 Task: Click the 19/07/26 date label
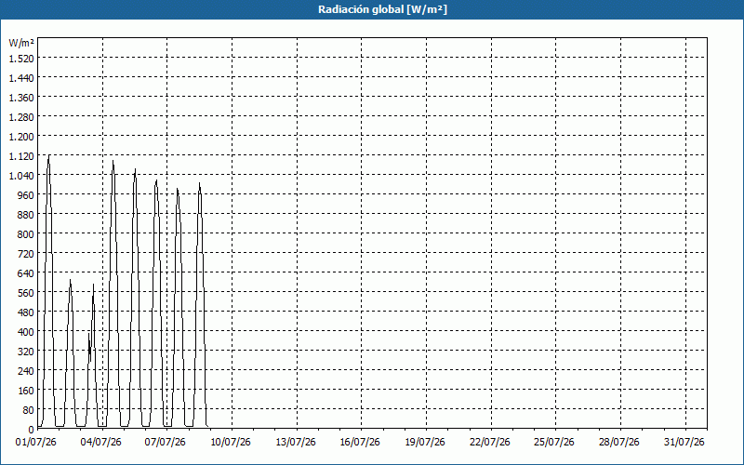[425, 443]
